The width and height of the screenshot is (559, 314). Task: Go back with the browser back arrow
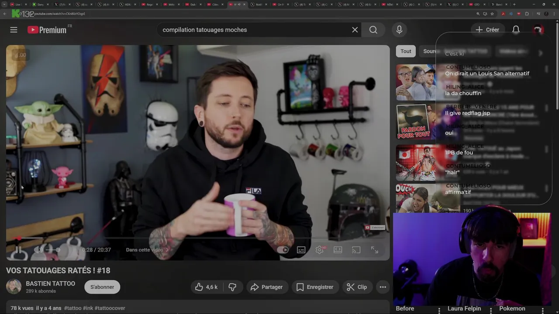coord(5,14)
